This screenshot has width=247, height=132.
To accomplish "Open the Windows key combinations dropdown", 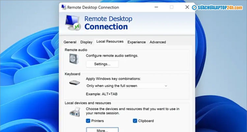I will click(127, 86).
